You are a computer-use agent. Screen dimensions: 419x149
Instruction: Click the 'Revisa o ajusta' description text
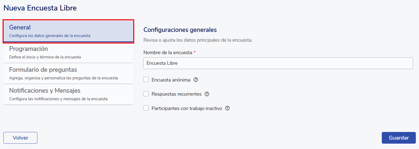(198, 40)
